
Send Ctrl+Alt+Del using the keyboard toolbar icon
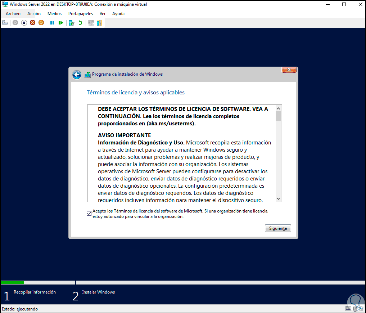tap(5, 23)
